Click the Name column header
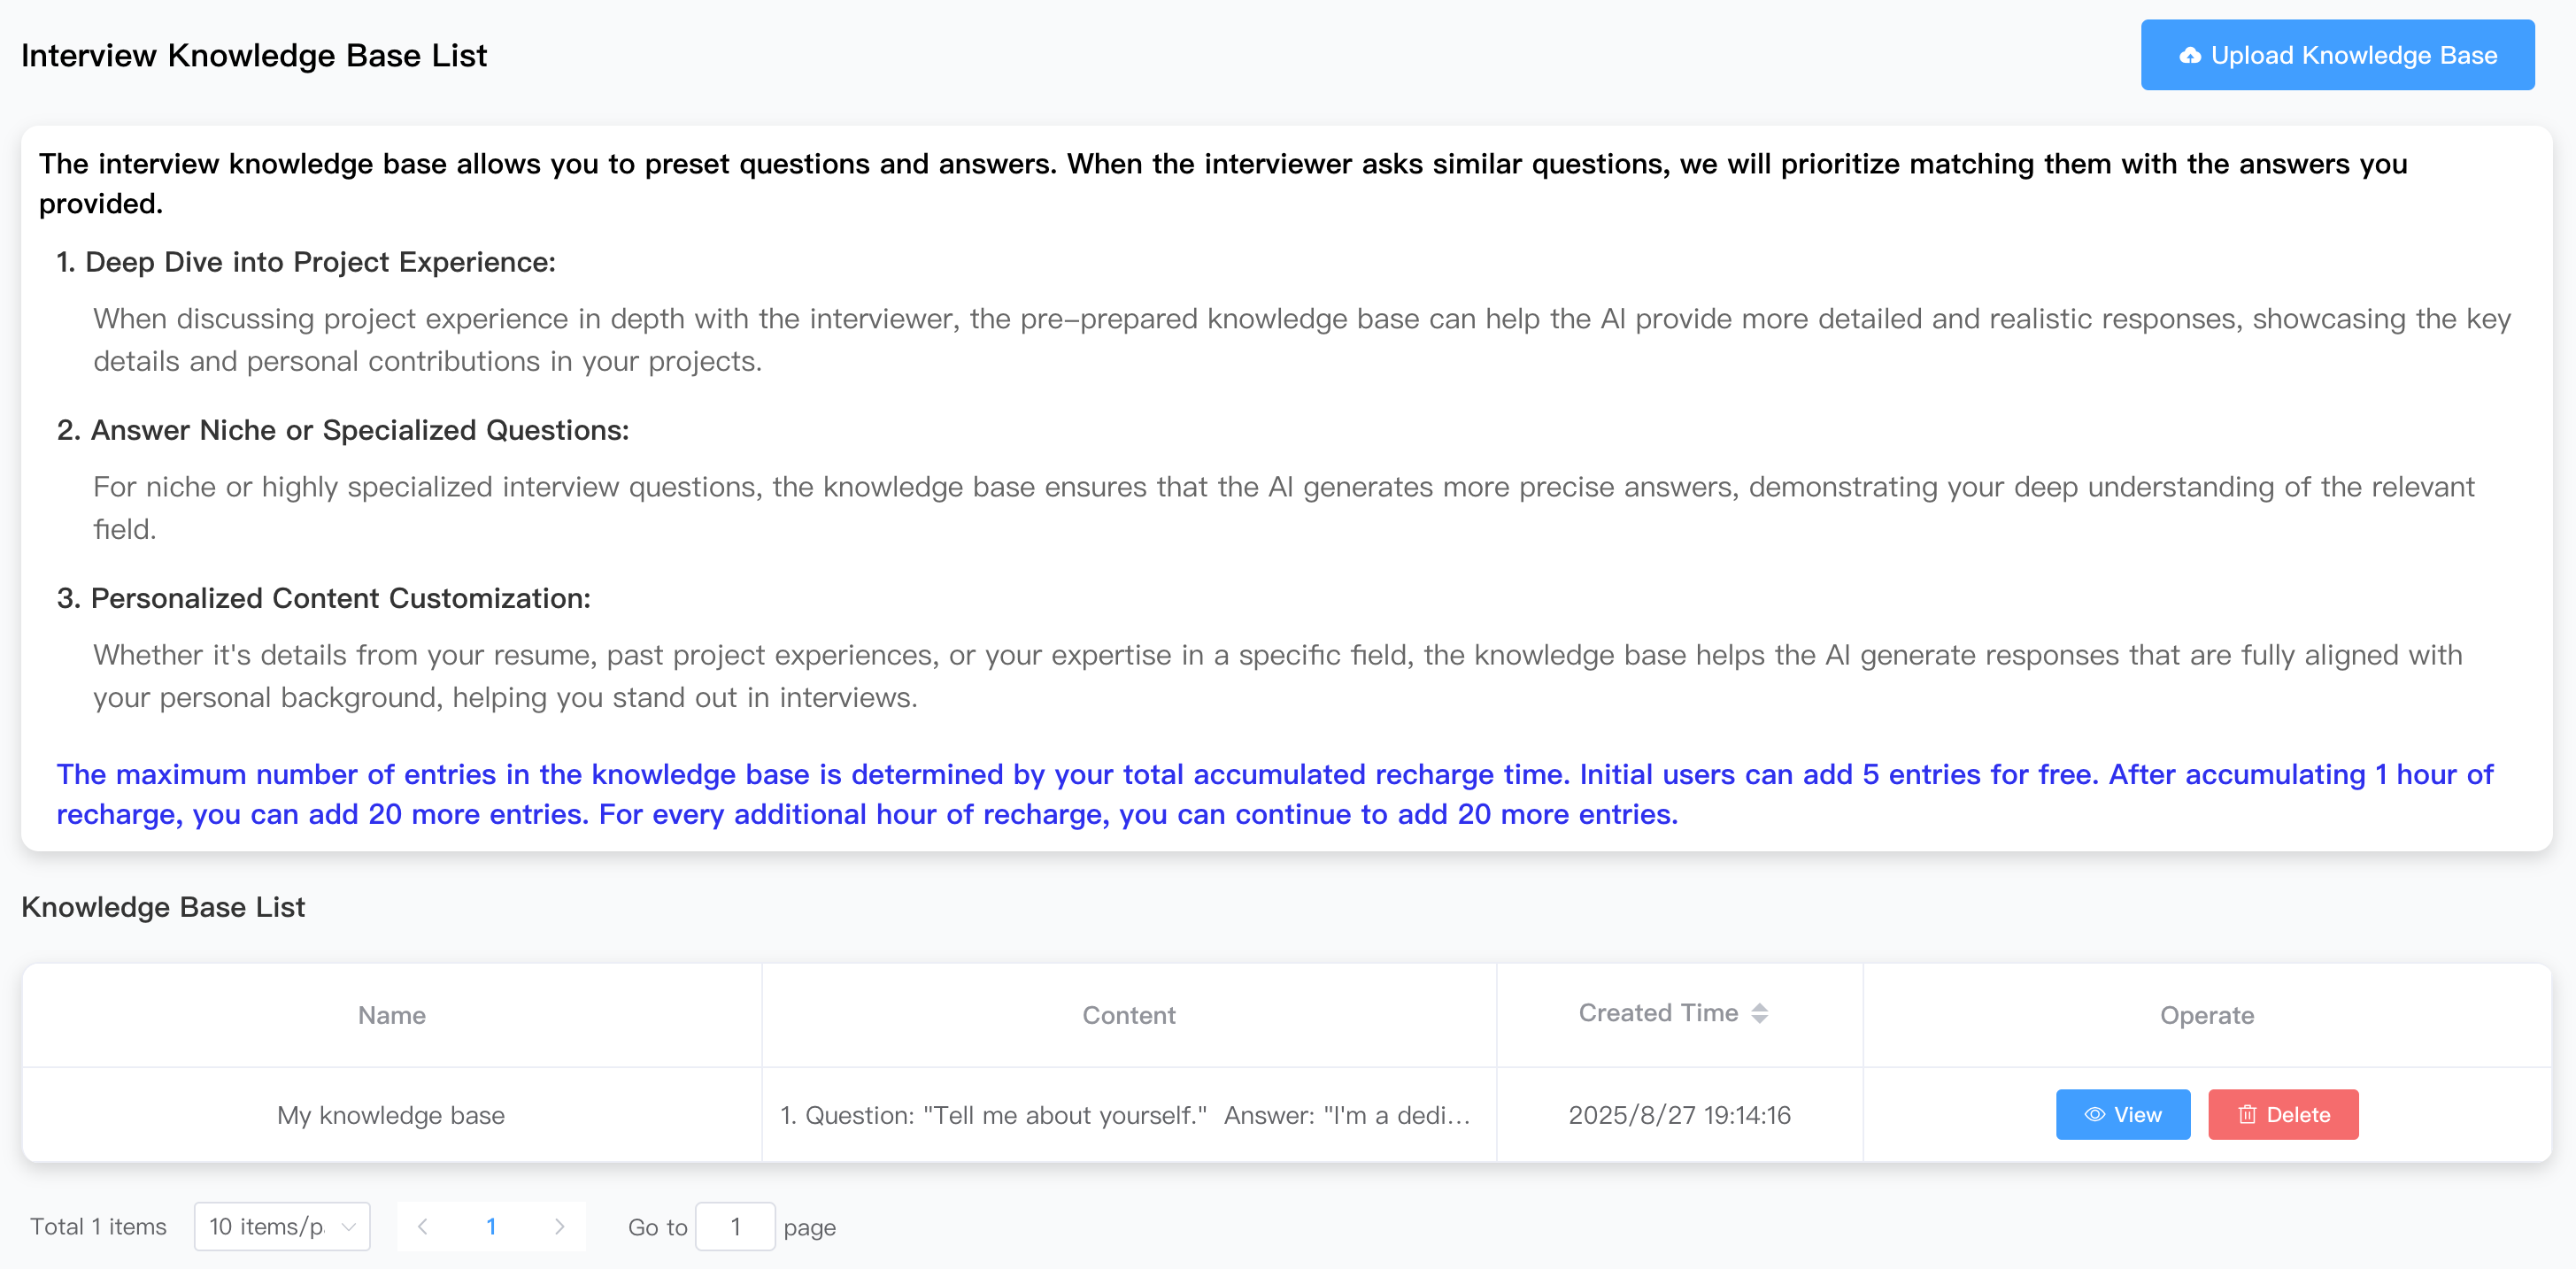Image resolution: width=2576 pixels, height=1269 pixels. (392, 1015)
